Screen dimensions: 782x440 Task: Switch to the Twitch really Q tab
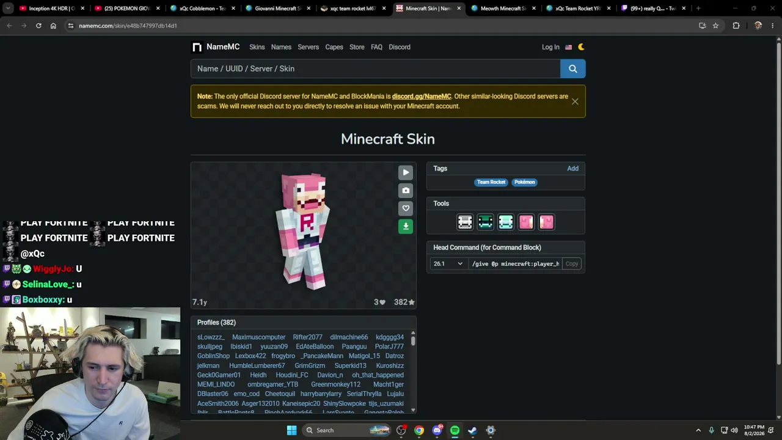654,9
